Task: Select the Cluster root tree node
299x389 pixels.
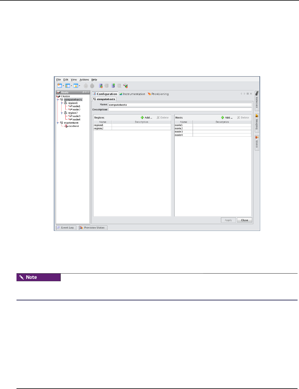Action: coord(65,96)
